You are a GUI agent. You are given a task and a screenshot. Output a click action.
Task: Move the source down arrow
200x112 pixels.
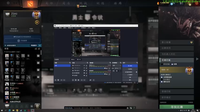pyautogui.click(x=84, y=80)
